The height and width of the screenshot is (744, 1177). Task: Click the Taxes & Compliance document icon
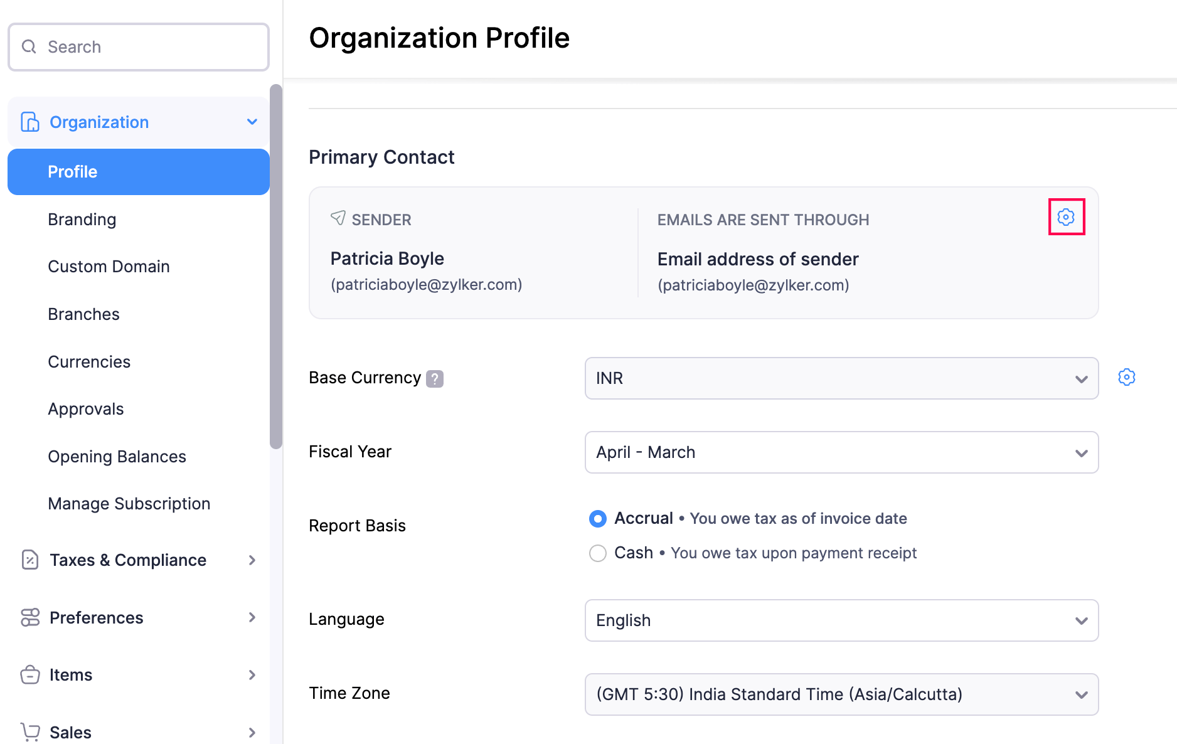pyautogui.click(x=29, y=560)
